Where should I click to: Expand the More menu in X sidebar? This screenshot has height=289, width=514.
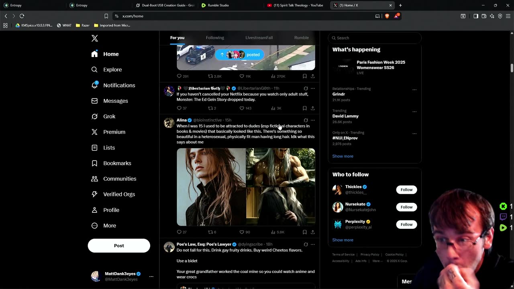[x=104, y=226]
